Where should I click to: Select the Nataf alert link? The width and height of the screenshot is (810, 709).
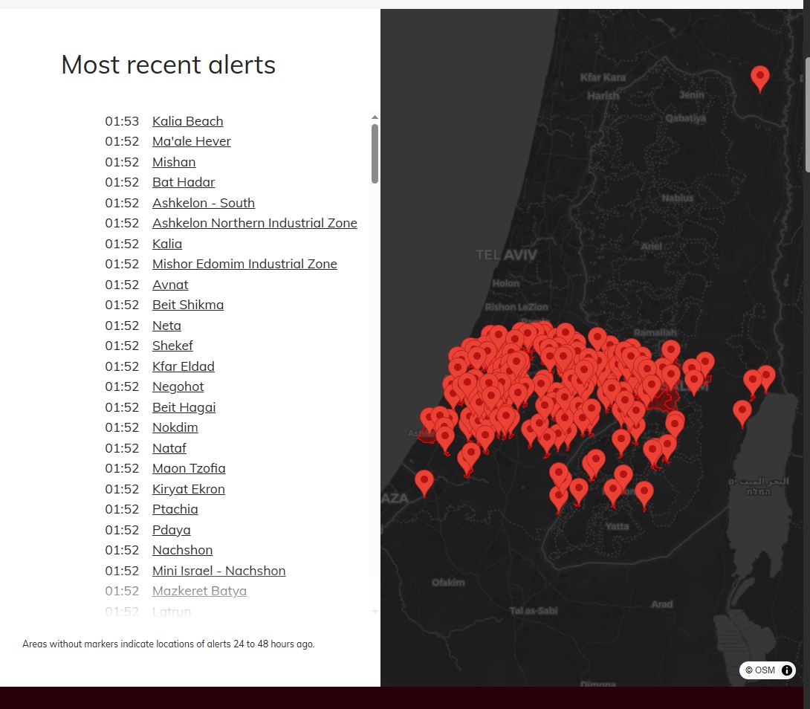coord(169,448)
